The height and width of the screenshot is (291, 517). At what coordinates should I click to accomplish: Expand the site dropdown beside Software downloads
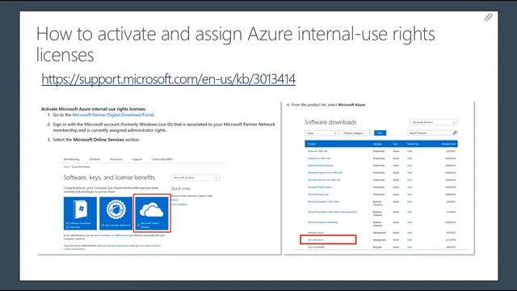pos(434,122)
